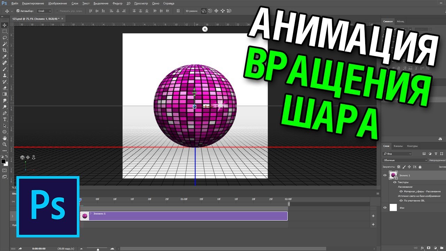This screenshot has width=446, height=251.
Task: Open the Вид layer filter dropdown
Action: tap(397, 153)
